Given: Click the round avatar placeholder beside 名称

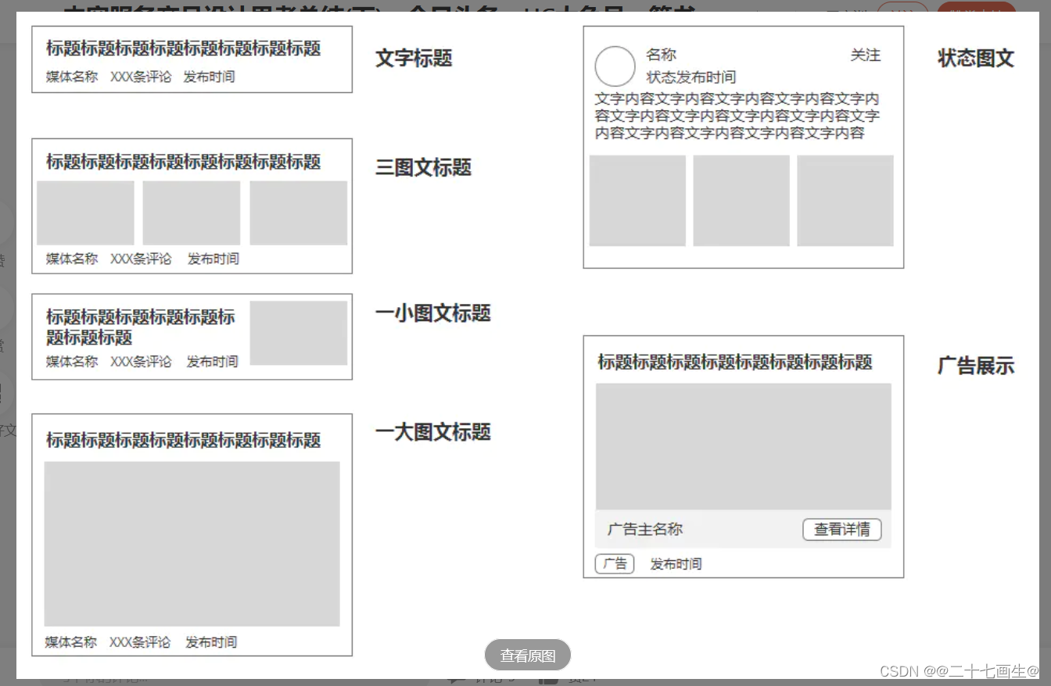Looking at the screenshot, I should [615, 66].
